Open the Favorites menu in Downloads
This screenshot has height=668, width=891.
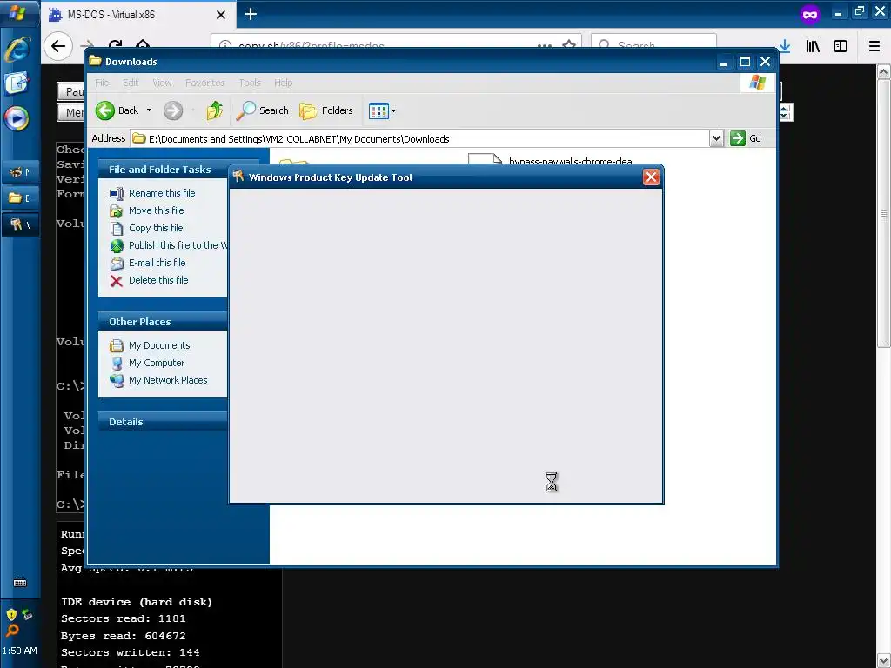coord(204,83)
